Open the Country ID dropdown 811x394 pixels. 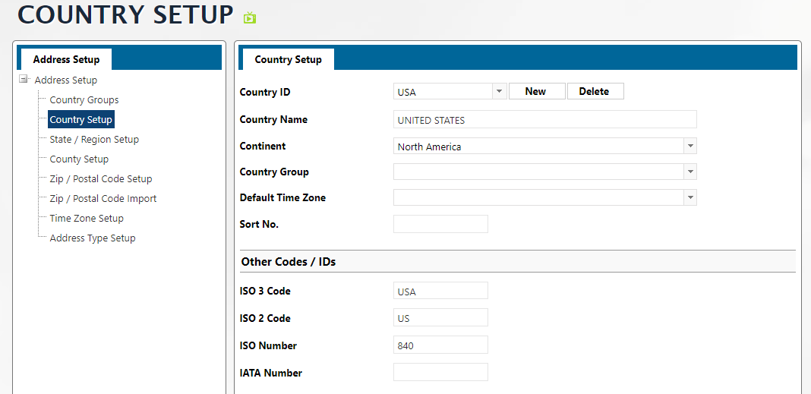point(499,92)
